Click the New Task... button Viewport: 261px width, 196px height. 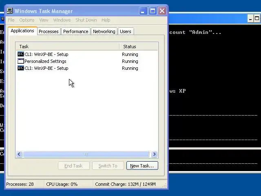[x=142, y=166]
